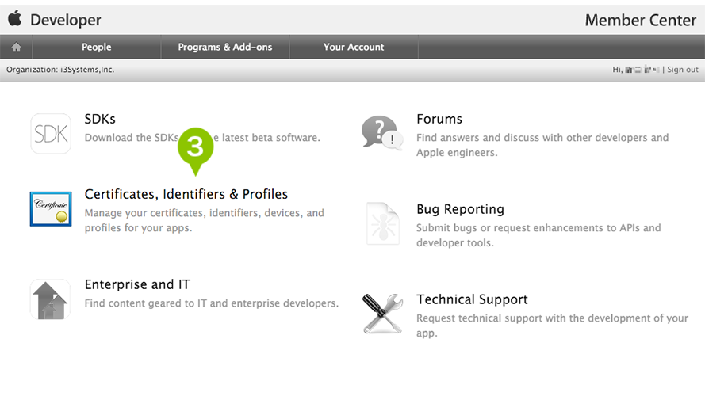Image resolution: width=705 pixels, height=396 pixels.
Task: Open Programs & Add-ons menu
Action: (x=224, y=47)
